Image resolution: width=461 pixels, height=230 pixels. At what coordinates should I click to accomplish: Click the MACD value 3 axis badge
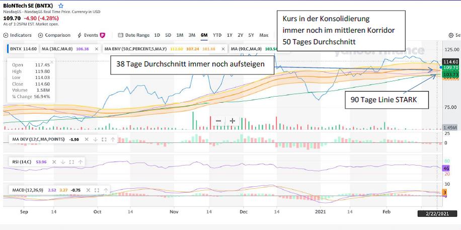(x=445, y=192)
